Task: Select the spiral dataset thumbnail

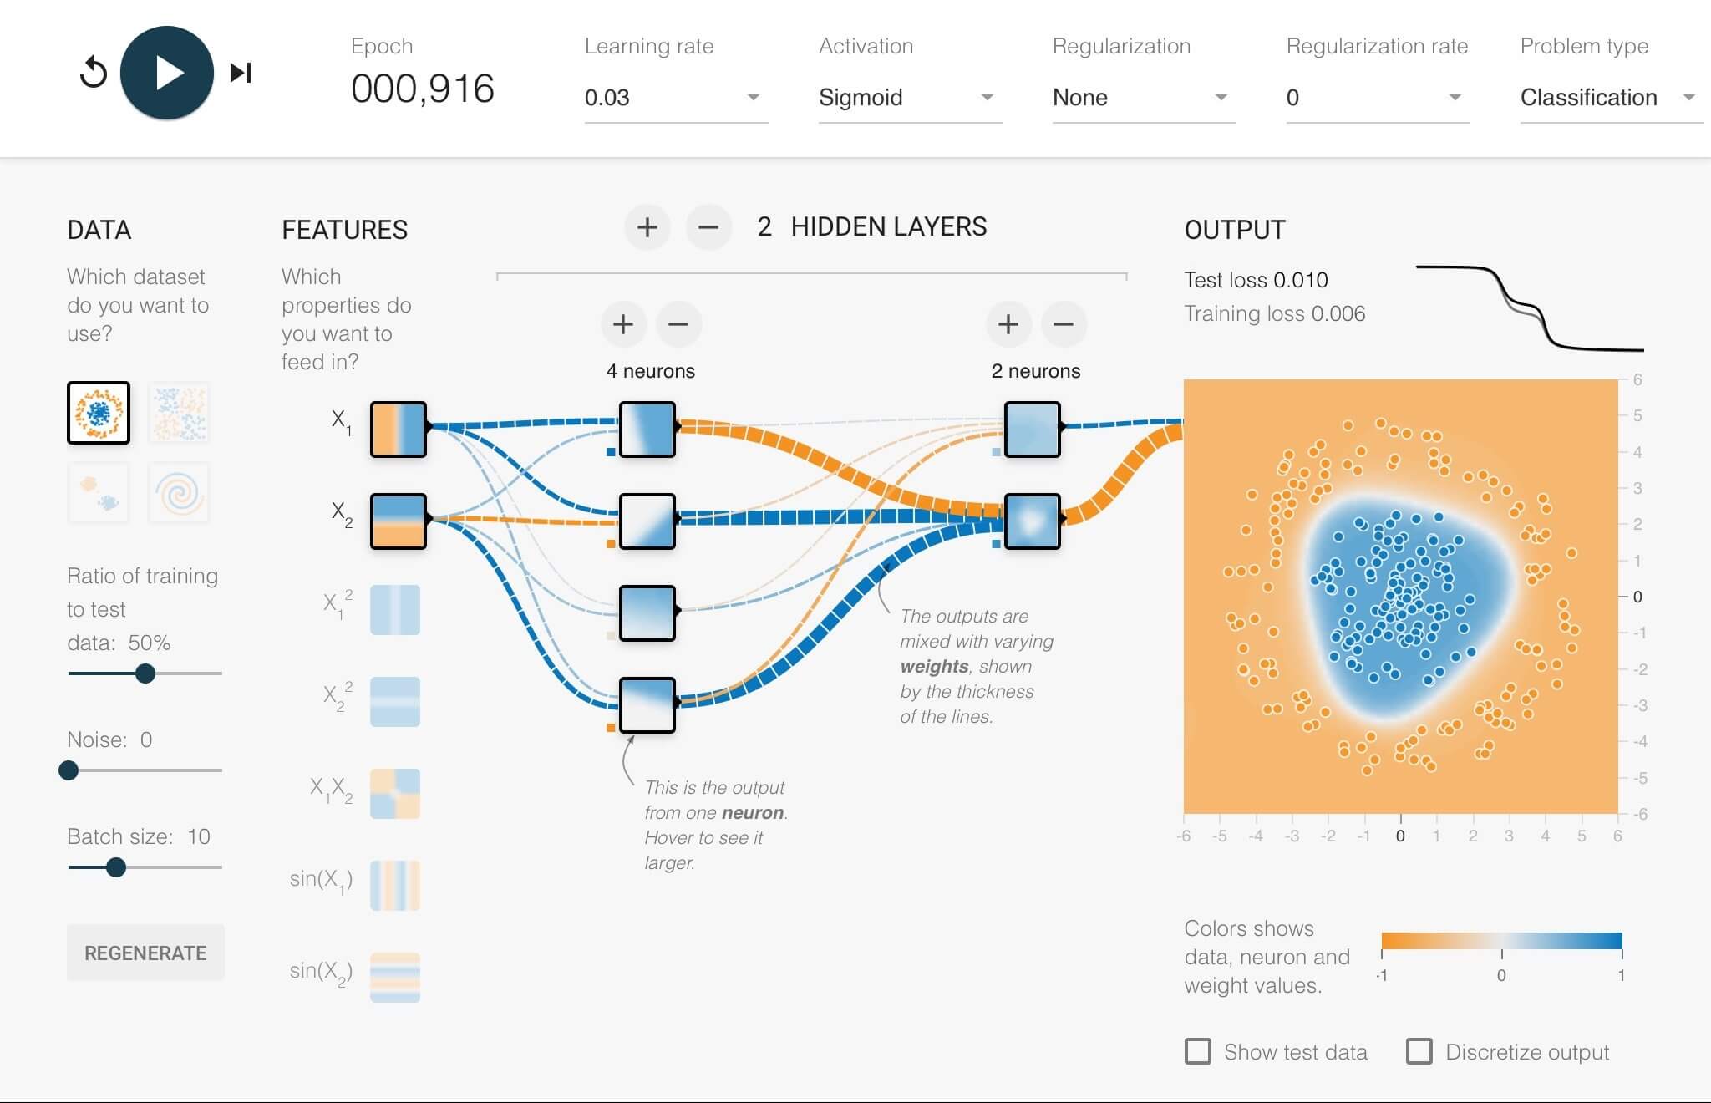Action: coord(179,493)
